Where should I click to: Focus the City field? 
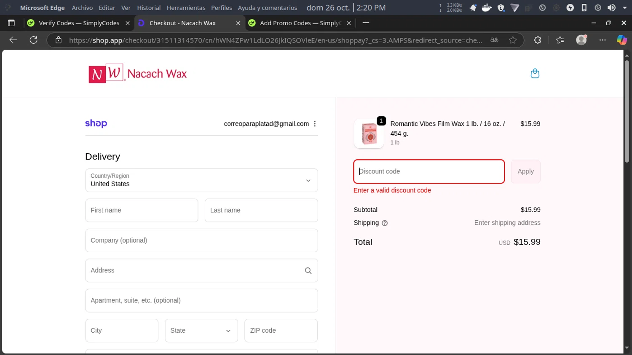click(122, 331)
